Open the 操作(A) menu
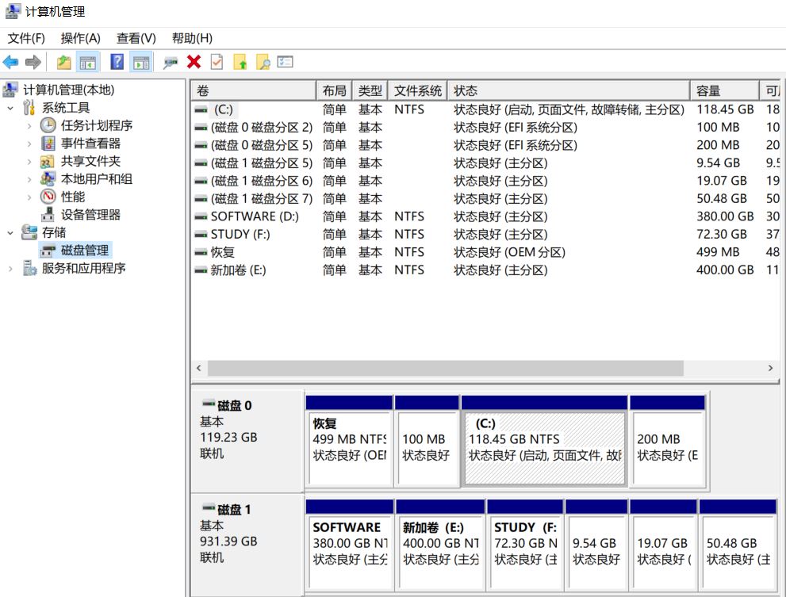 tap(80, 38)
